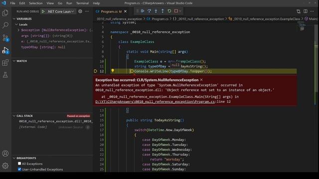Open the Go menu

60,3
